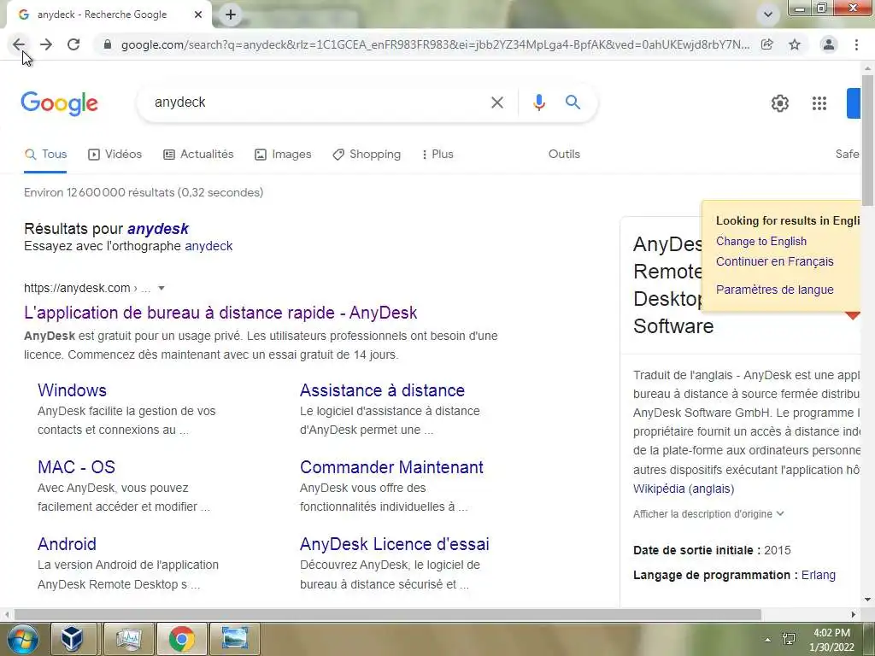Go forward with the forward arrow
The height and width of the screenshot is (656, 875).
(46, 44)
